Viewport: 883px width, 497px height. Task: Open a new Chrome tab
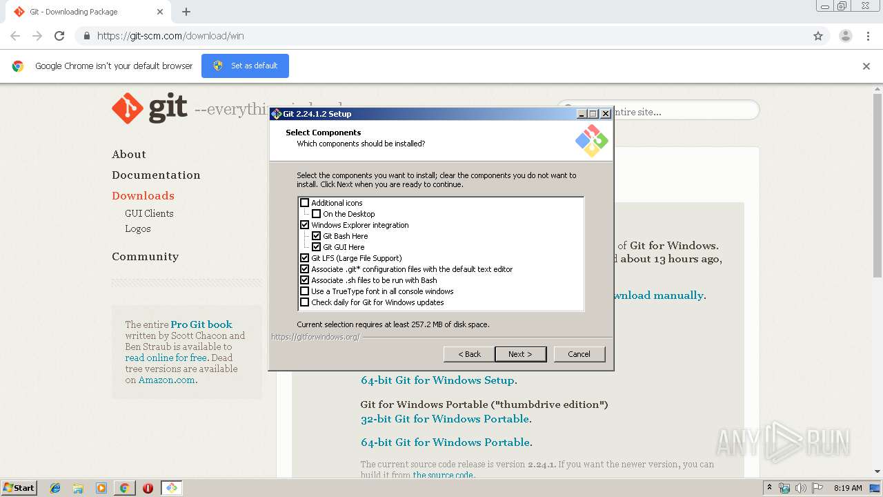click(x=186, y=12)
